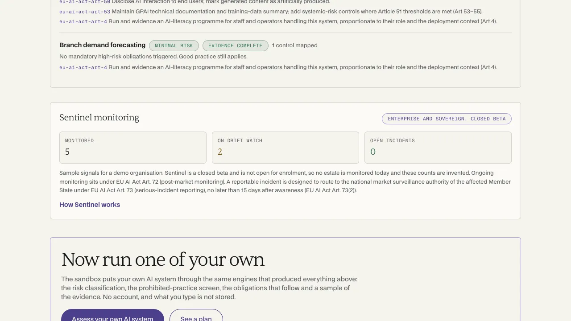The image size is (571, 321).
Task: Open eu-ai-act-art-4 link above Branch demand forecasting
Action: click(x=83, y=21)
